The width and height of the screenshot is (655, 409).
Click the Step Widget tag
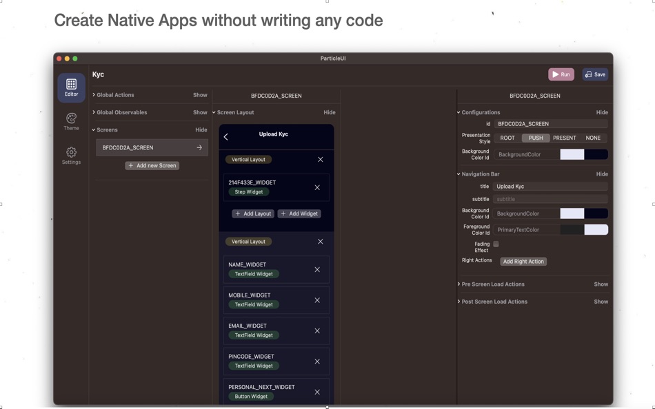click(248, 192)
